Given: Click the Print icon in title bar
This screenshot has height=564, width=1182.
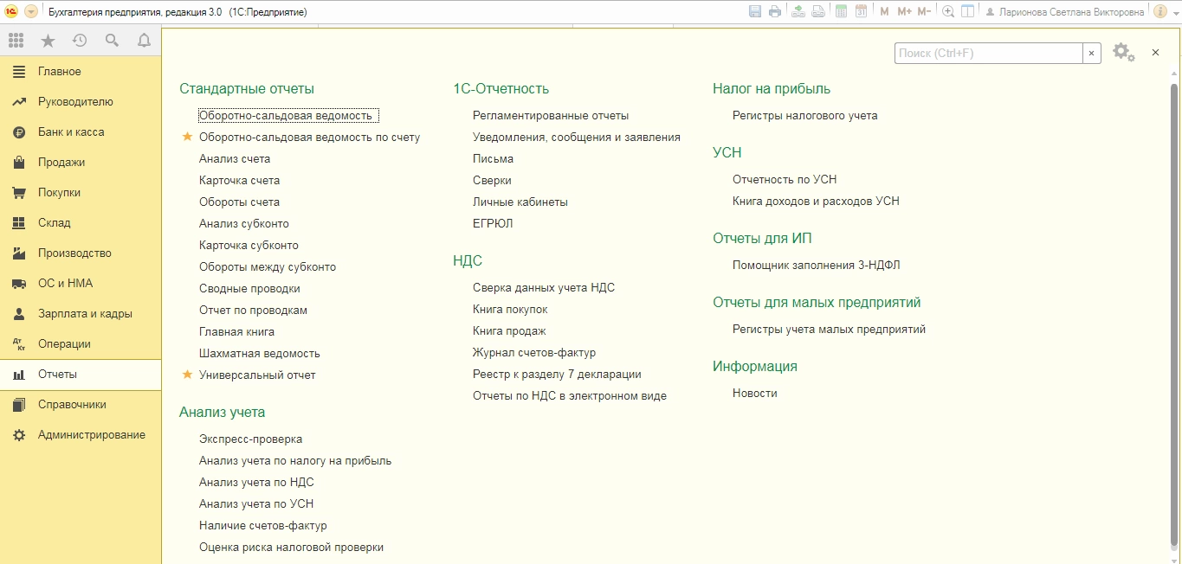Looking at the screenshot, I should (775, 12).
